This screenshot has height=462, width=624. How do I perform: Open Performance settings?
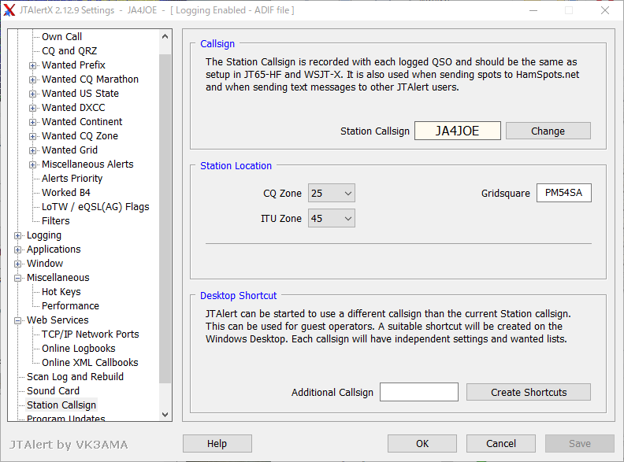pos(70,306)
